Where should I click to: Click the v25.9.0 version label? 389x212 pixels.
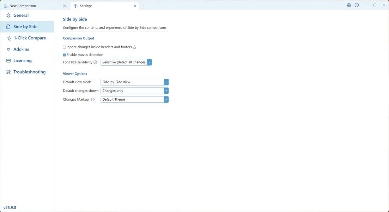(10, 207)
